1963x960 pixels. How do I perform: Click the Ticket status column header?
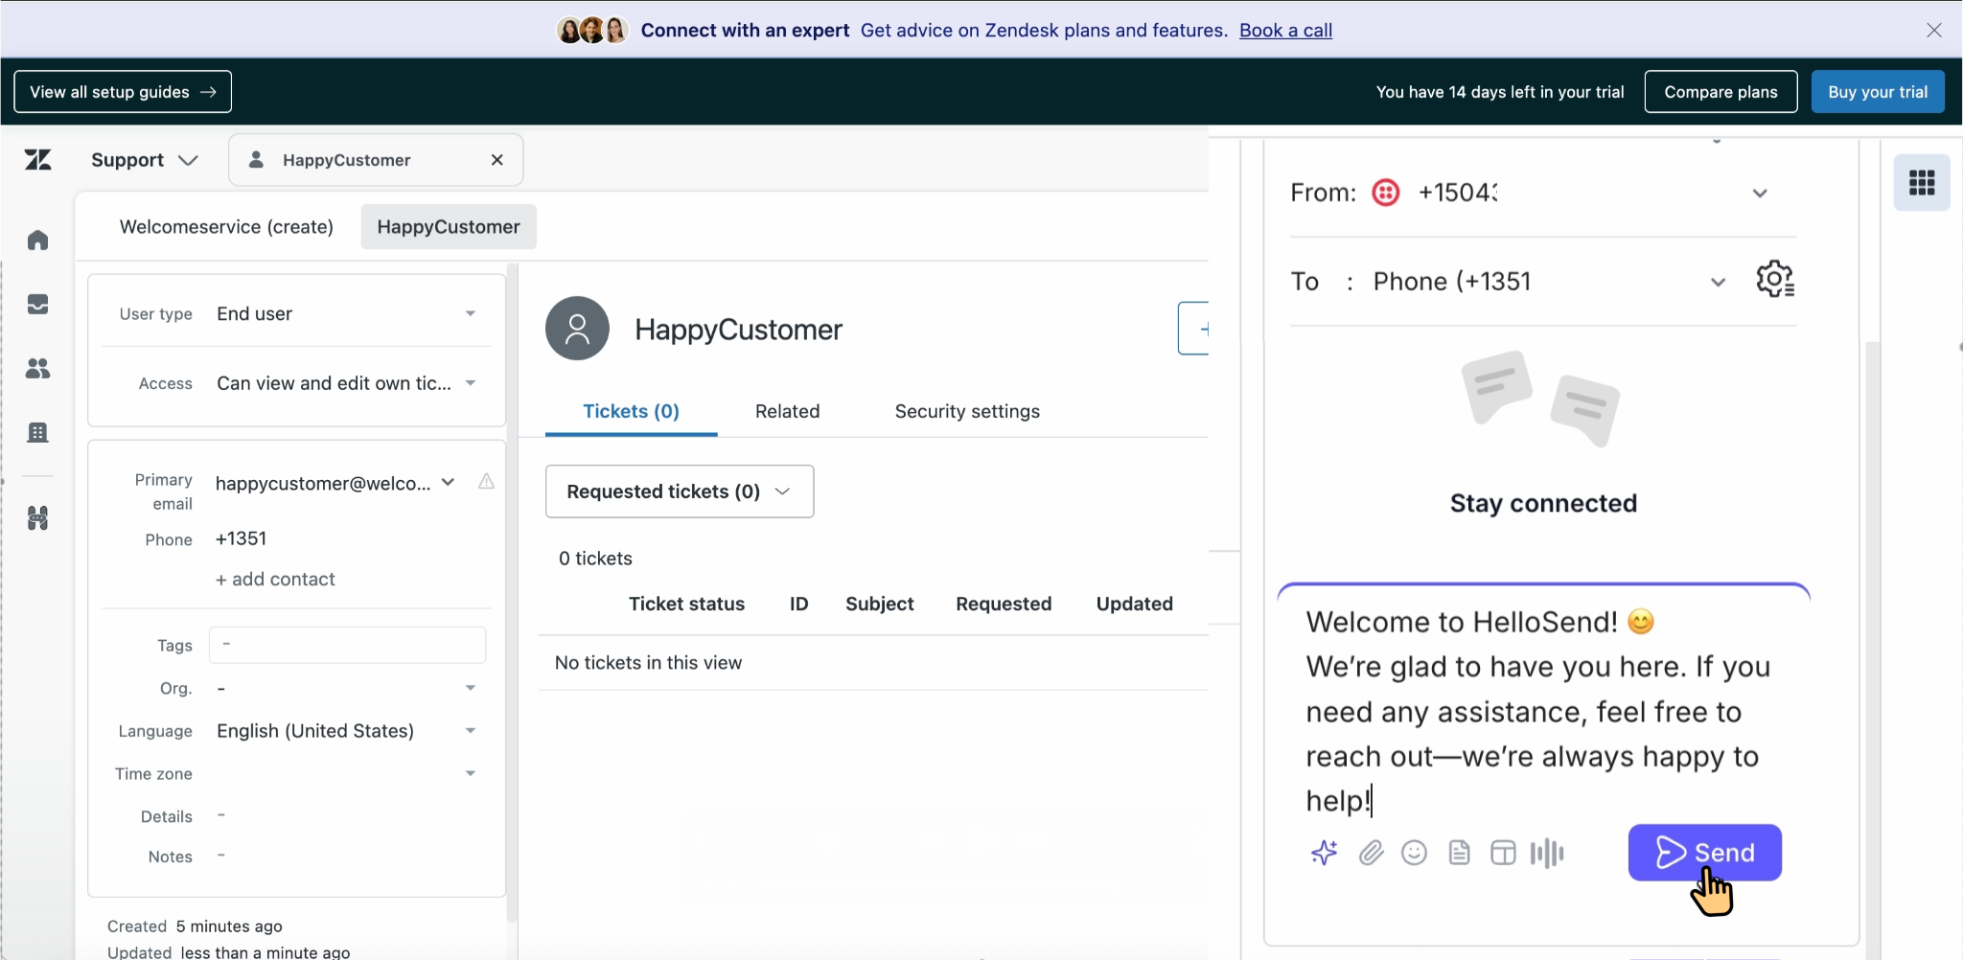[686, 605]
